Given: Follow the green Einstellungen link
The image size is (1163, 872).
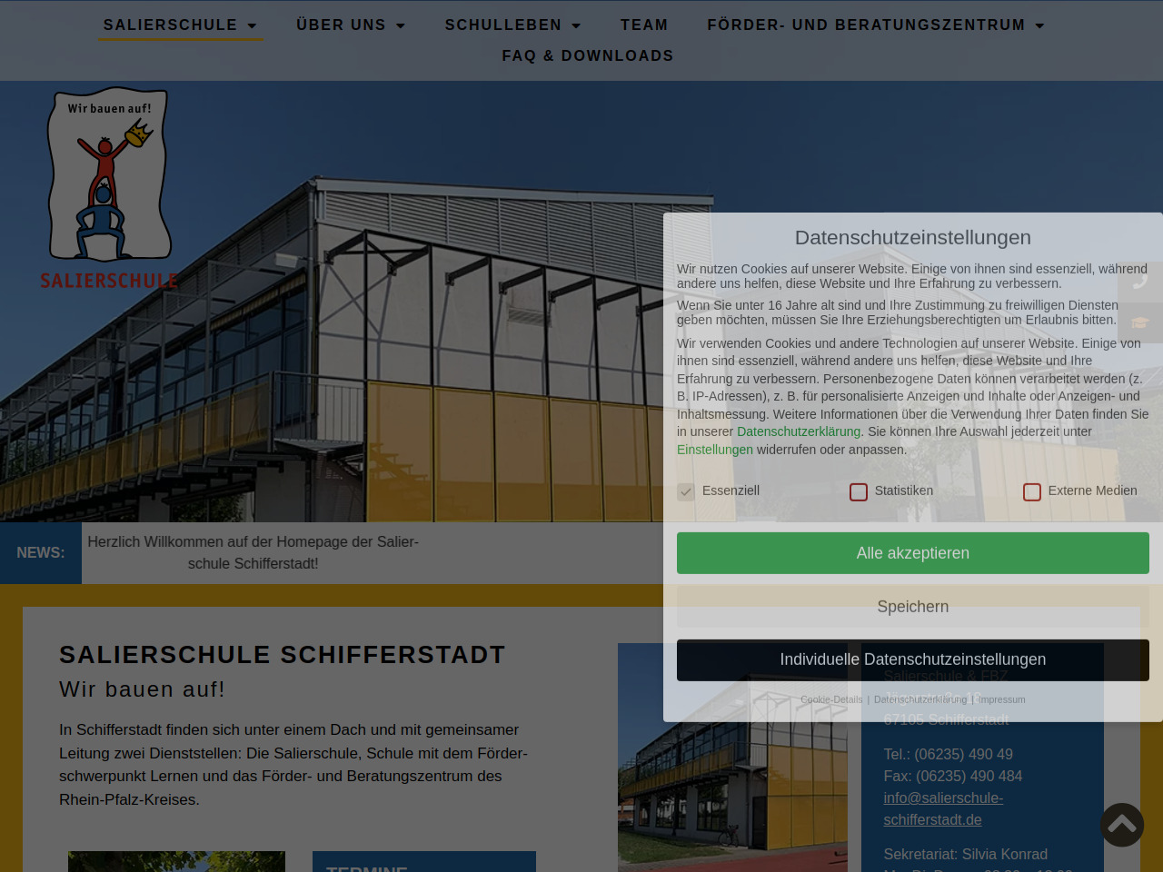Looking at the screenshot, I should [x=714, y=450].
